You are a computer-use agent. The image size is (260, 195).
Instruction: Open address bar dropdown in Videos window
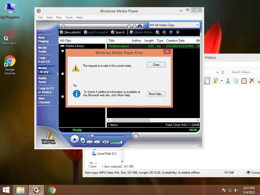(x=217, y=72)
